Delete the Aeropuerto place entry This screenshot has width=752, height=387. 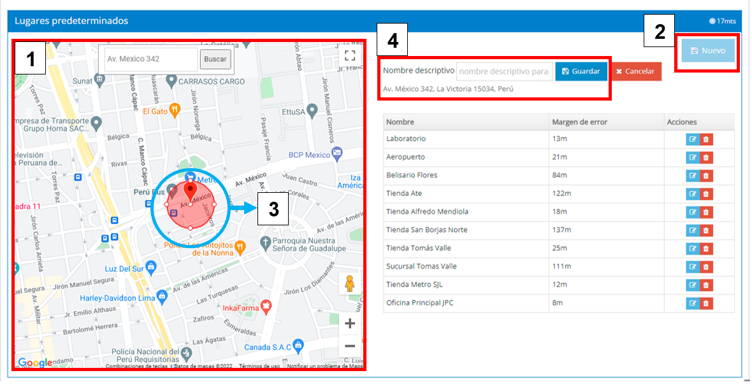(705, 157)
